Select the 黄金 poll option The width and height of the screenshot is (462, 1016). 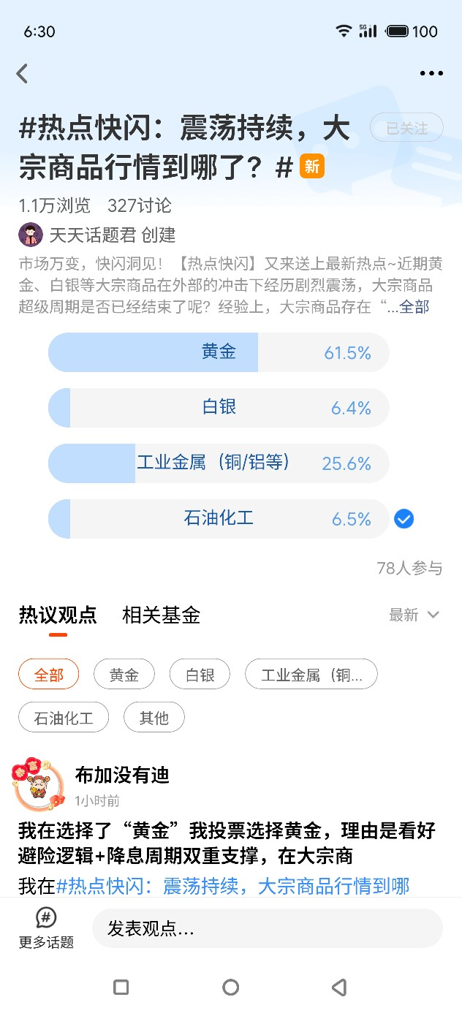pos(219,352)
